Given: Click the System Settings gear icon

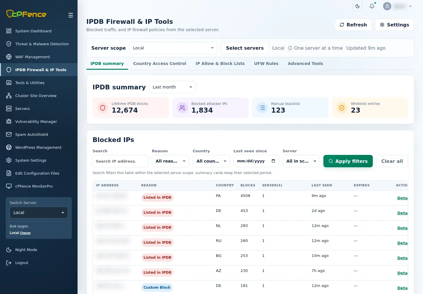Looking at the screenshot, I should [9, 160].
